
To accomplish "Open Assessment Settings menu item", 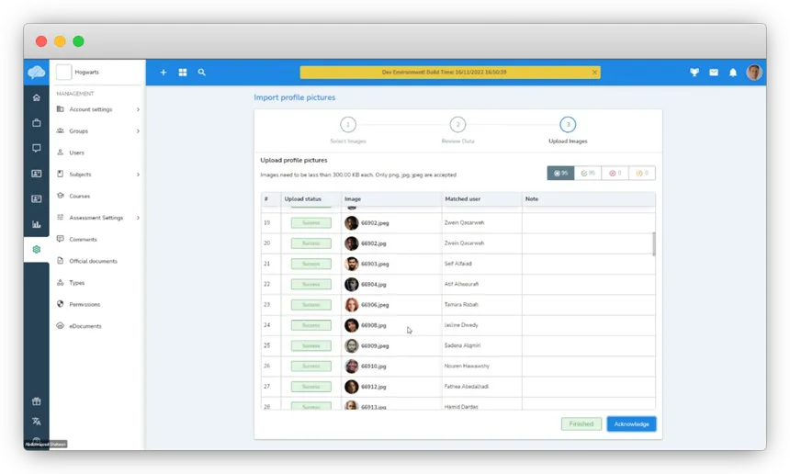I will 97,218.
